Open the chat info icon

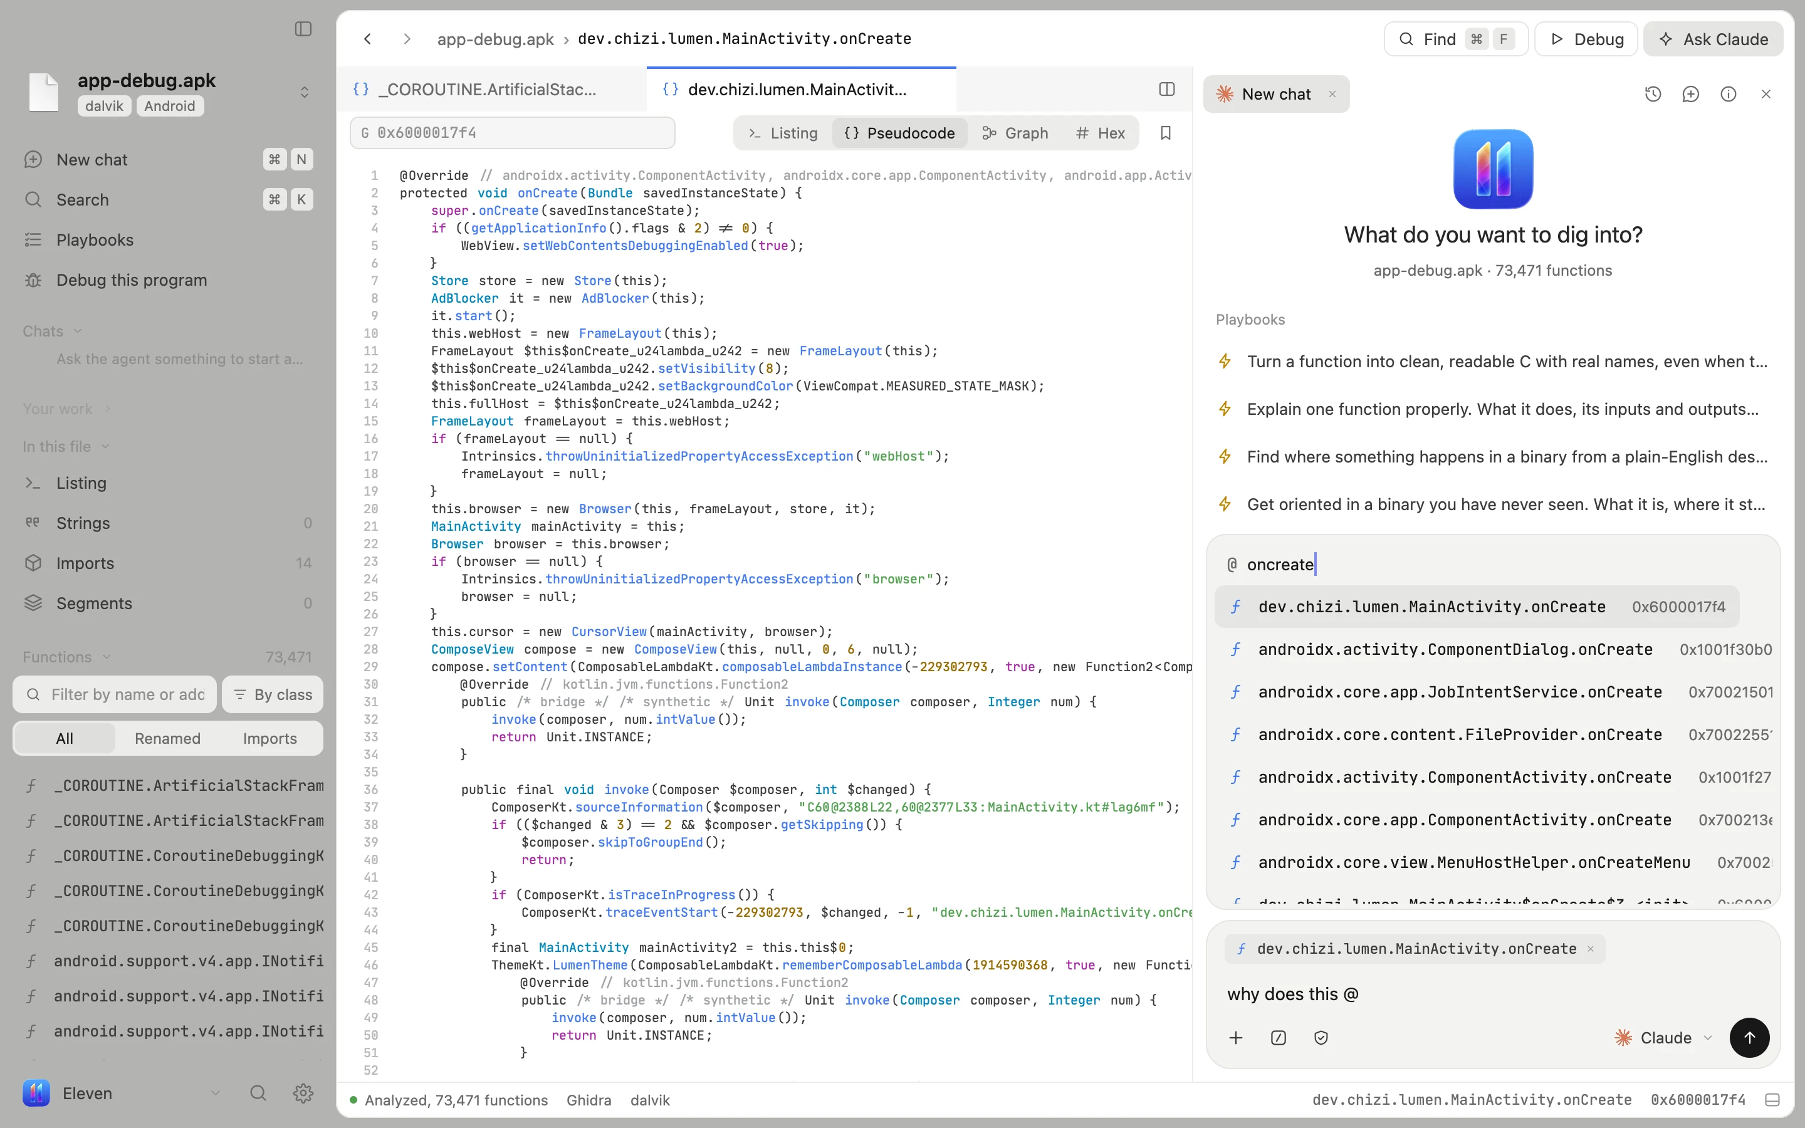pyautogui.click(x=1728, y=94)
